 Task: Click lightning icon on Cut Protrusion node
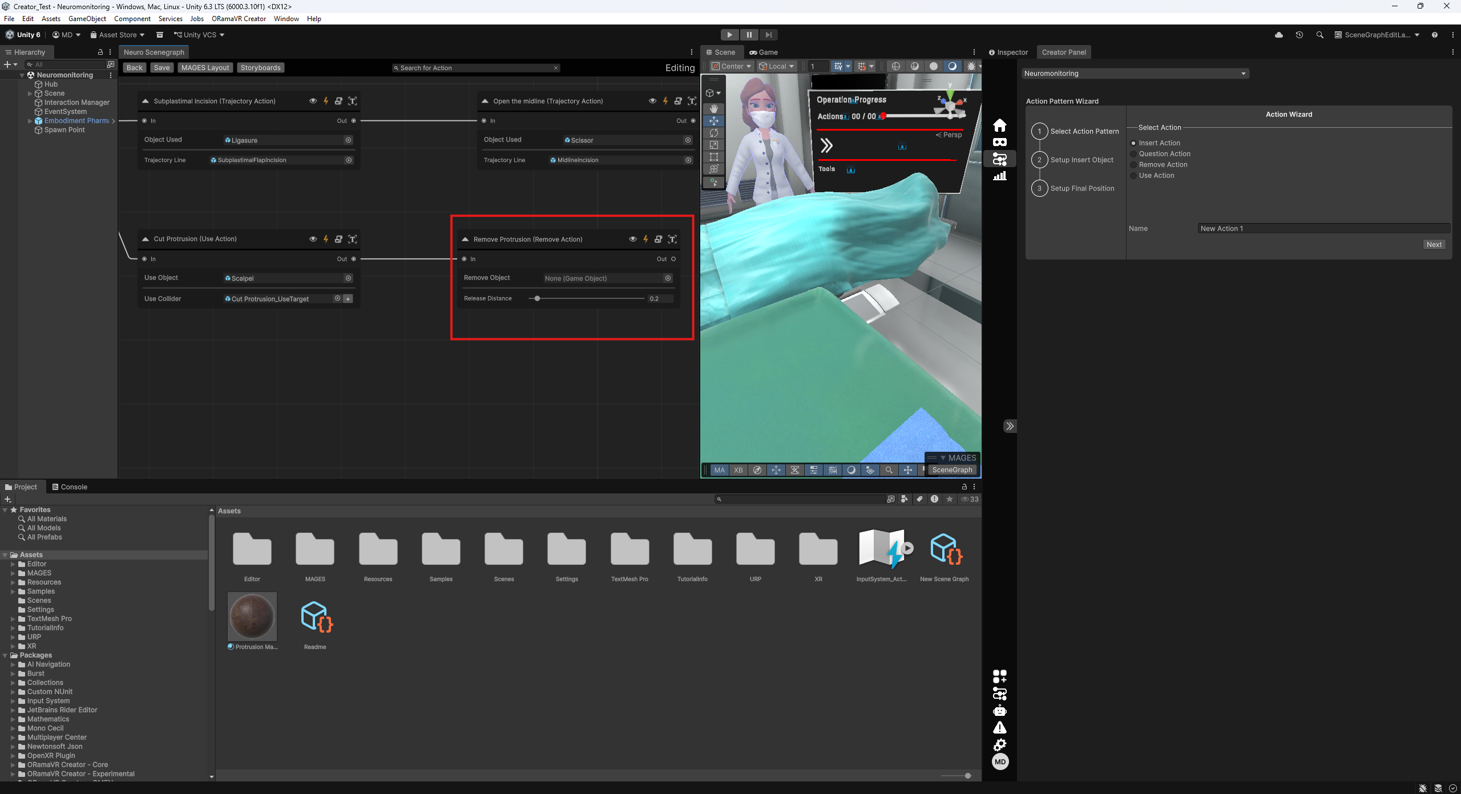point(326,239)
